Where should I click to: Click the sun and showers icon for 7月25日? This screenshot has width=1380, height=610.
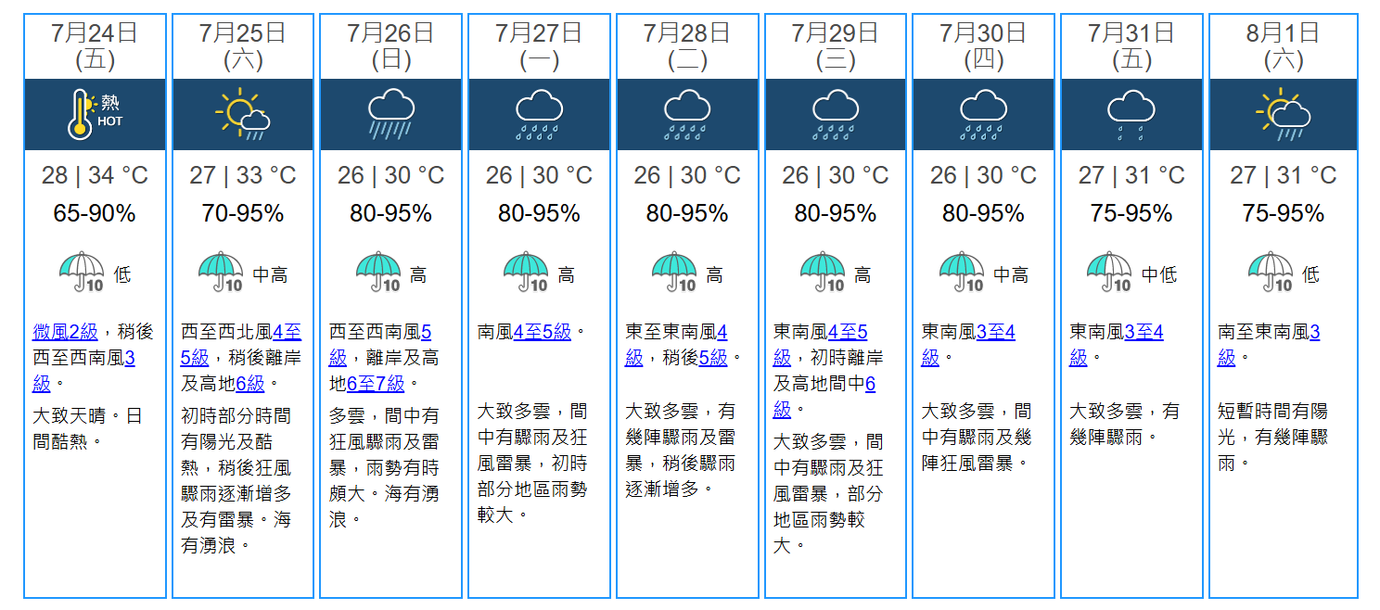point(242,114)
